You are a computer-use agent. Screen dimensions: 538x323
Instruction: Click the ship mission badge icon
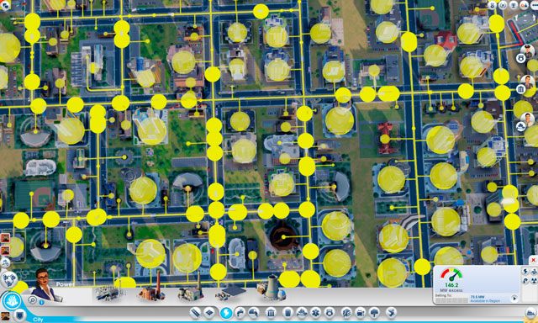click(x=521, y=127)
